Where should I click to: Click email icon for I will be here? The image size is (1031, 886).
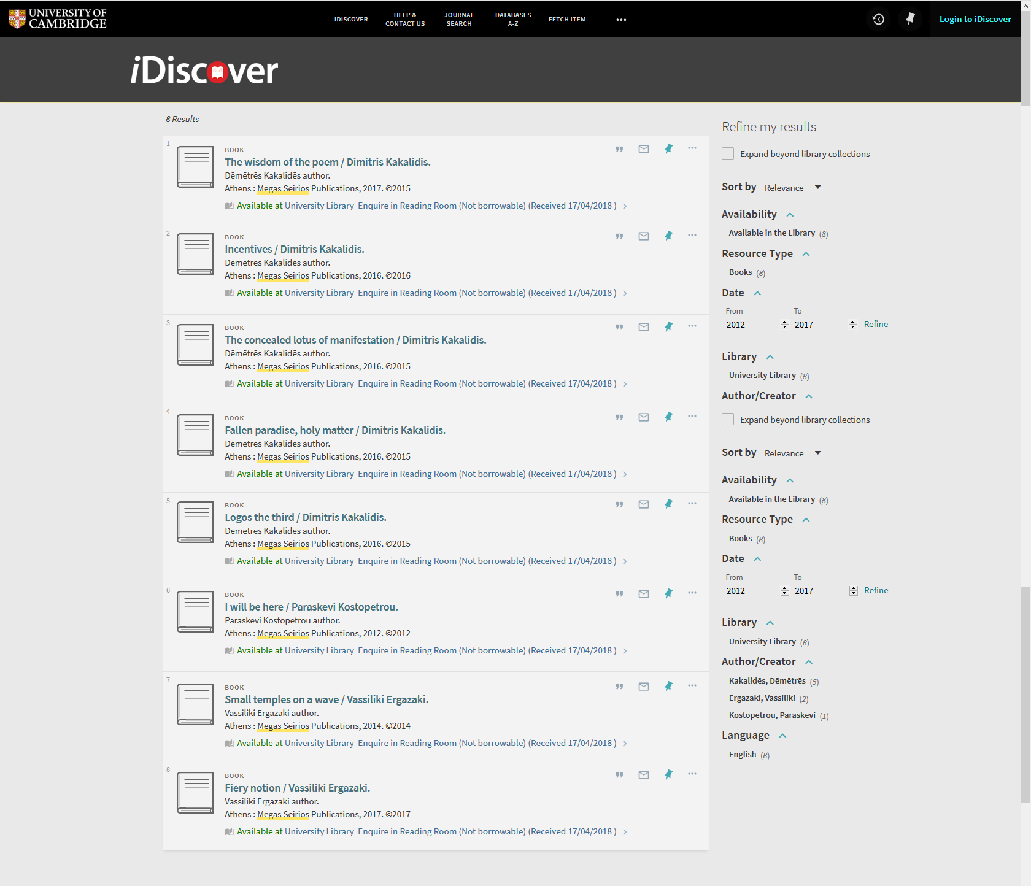(643, 594)
